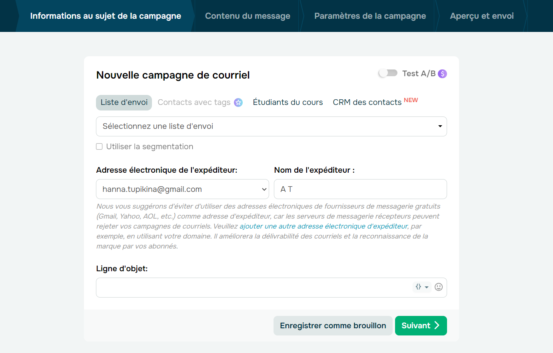Select the Étudiants du cours tab
Screen dimensions: 553x353
click(287, 102)
